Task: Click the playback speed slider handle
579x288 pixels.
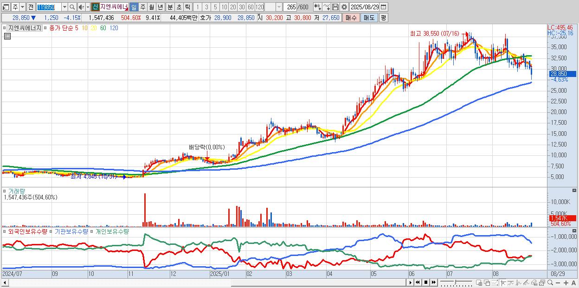Action: point(456,282)
